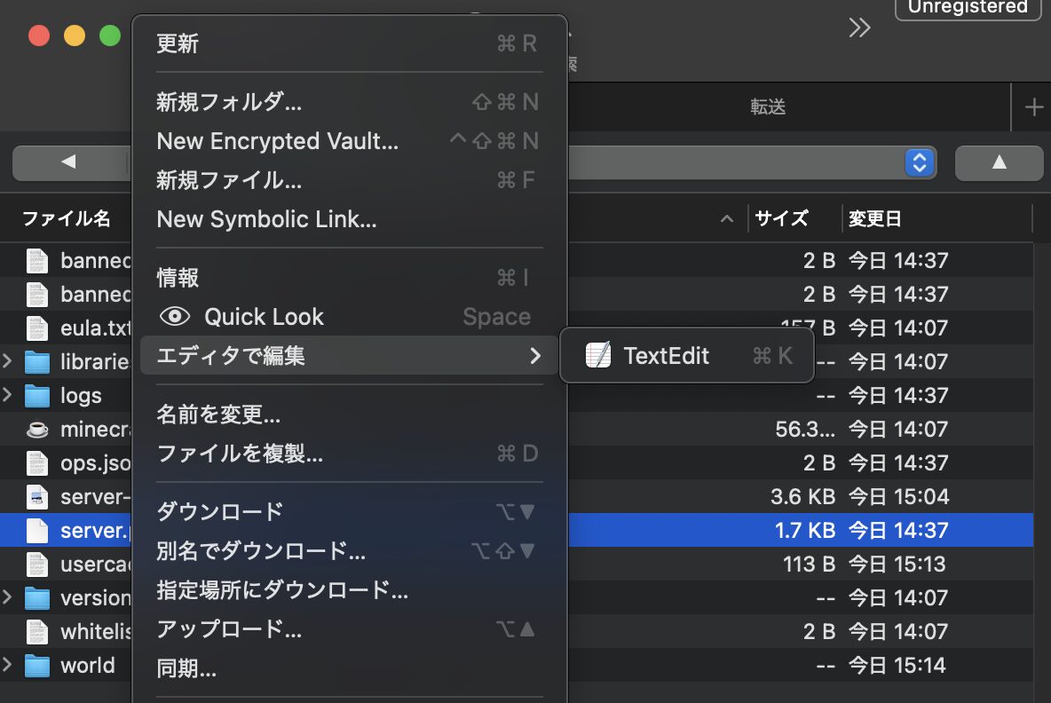Expand the logs folder disclosure arrow
The height and width of the screenshot is (703, 1051).
coord(8,396)
